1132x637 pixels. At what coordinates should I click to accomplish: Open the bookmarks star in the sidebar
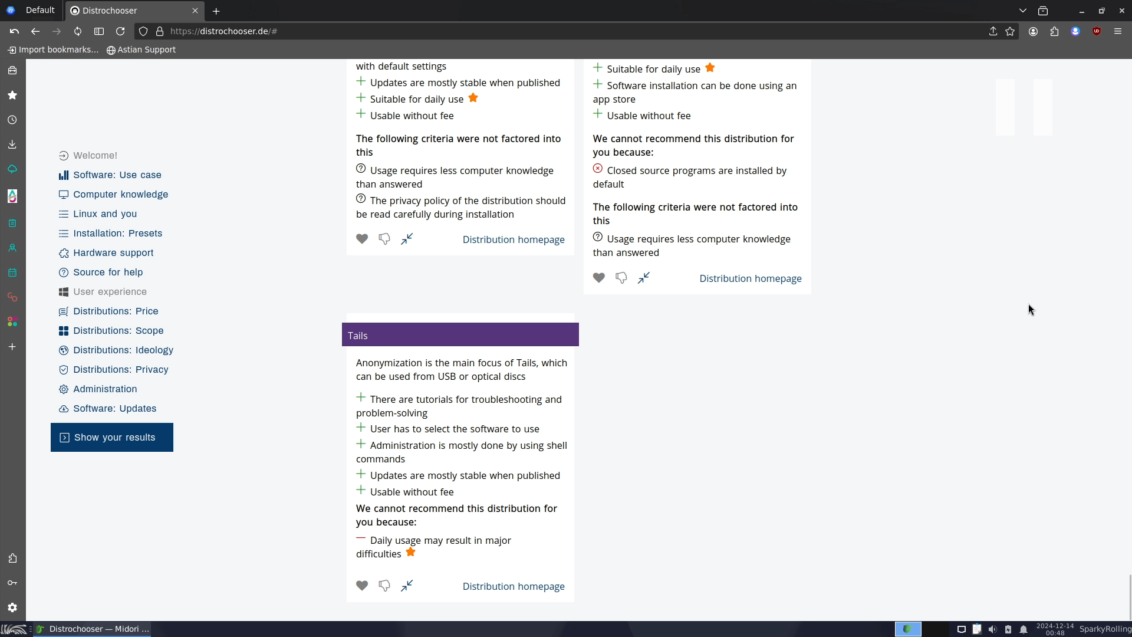point(12,96)
